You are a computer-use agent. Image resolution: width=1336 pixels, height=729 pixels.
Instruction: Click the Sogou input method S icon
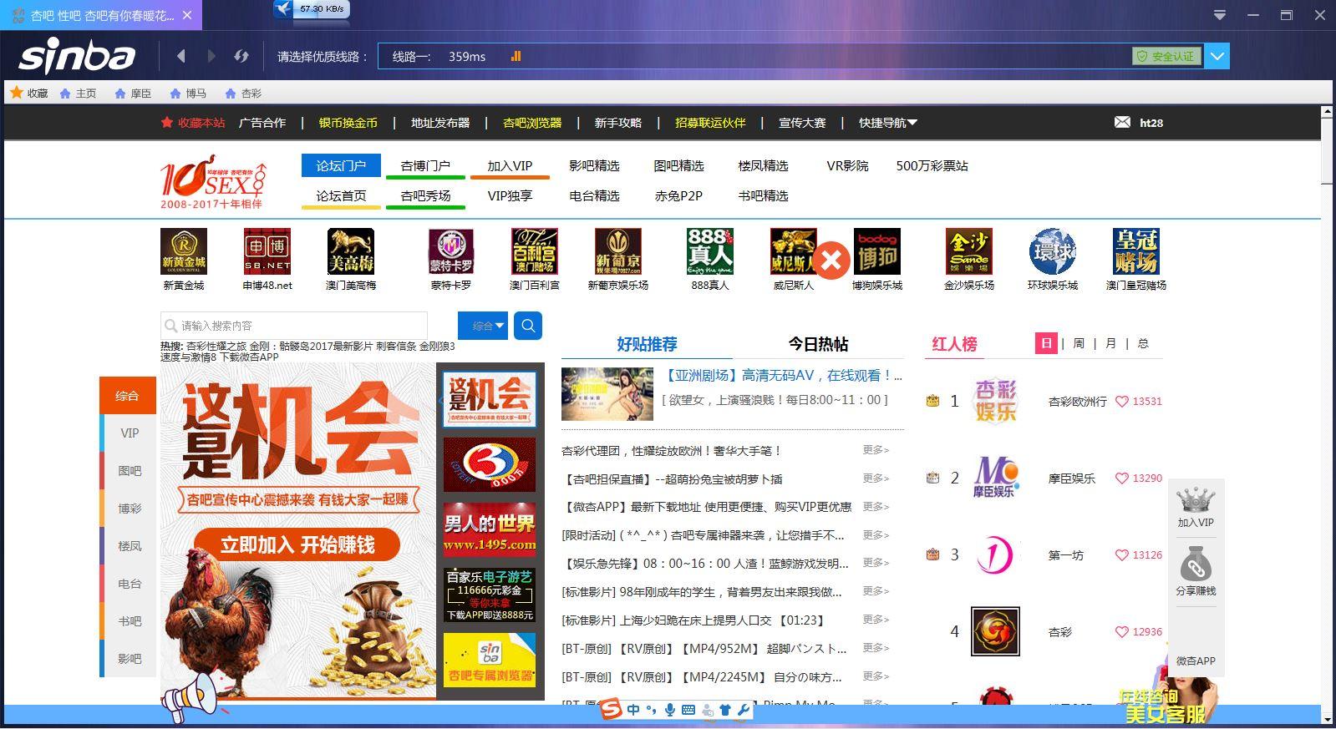pos(612,710)
